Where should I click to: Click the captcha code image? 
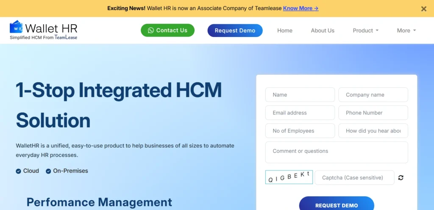[289, 177]
